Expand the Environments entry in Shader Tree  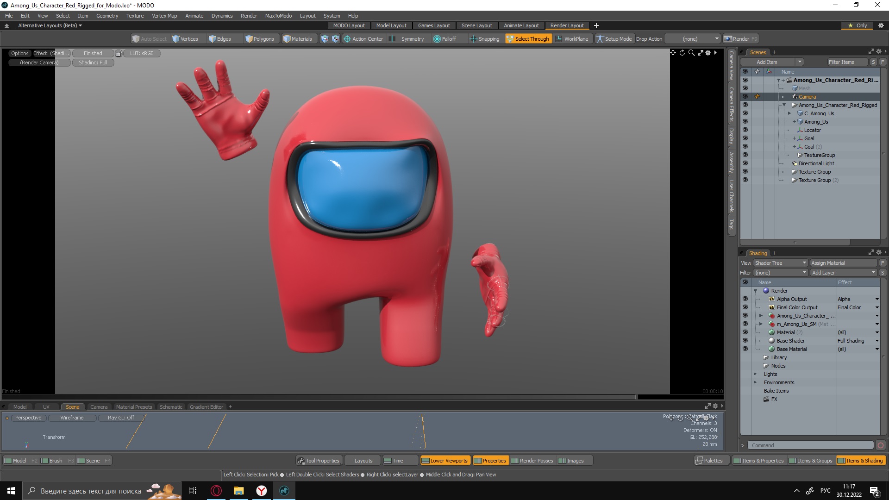pos(755,382)
